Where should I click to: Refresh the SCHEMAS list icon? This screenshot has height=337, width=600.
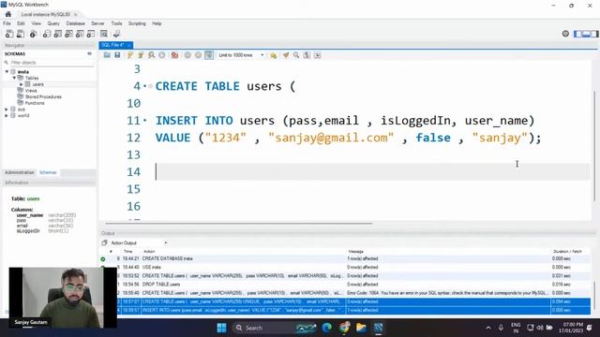click(x=90, y=53)
